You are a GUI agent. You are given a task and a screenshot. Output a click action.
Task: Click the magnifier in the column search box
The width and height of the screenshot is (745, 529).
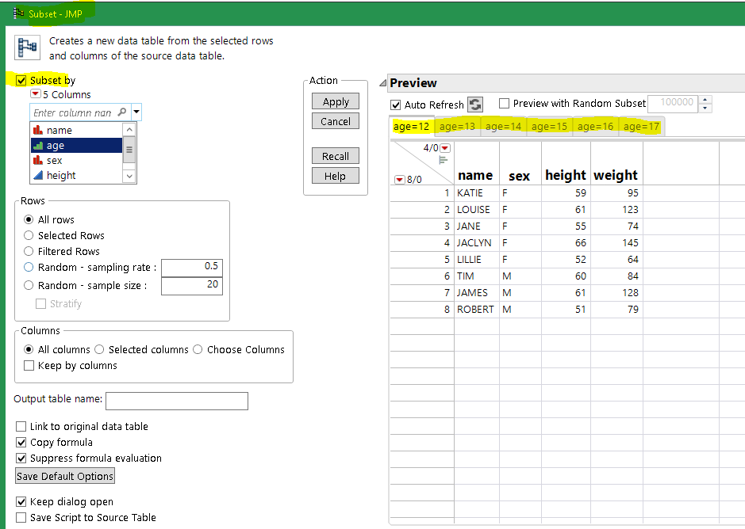[121, 112]
